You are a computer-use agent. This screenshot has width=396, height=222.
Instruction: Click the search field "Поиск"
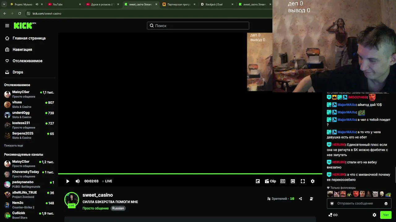[198, 26]
